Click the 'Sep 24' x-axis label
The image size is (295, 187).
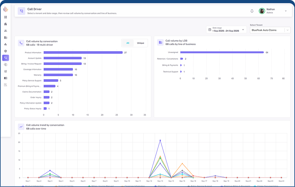pyautogui.click(x=282, y=181)
